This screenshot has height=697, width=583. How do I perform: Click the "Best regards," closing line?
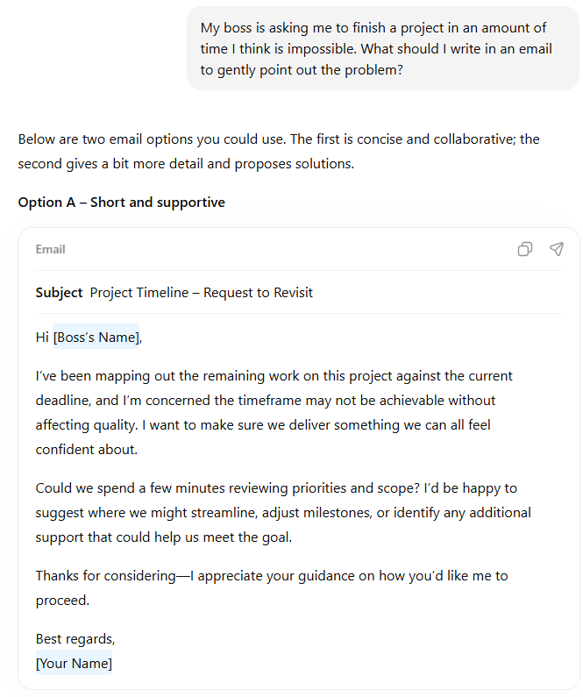pos(75,639)
